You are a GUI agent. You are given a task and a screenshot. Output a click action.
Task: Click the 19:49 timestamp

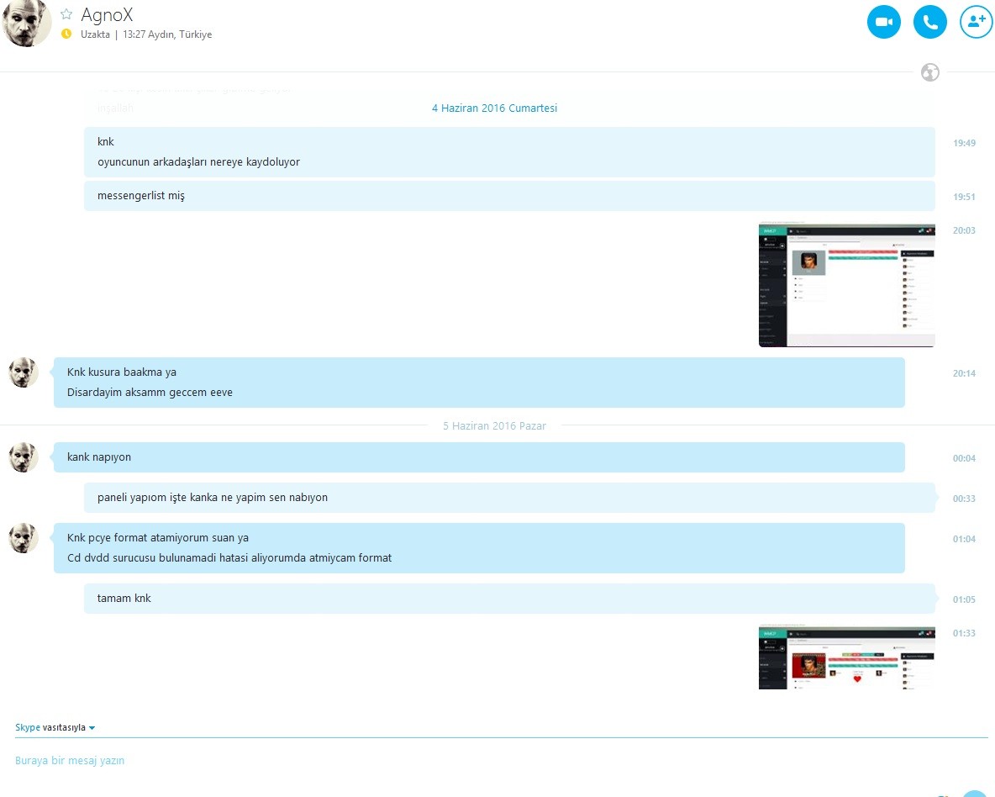tap(964, 143)
